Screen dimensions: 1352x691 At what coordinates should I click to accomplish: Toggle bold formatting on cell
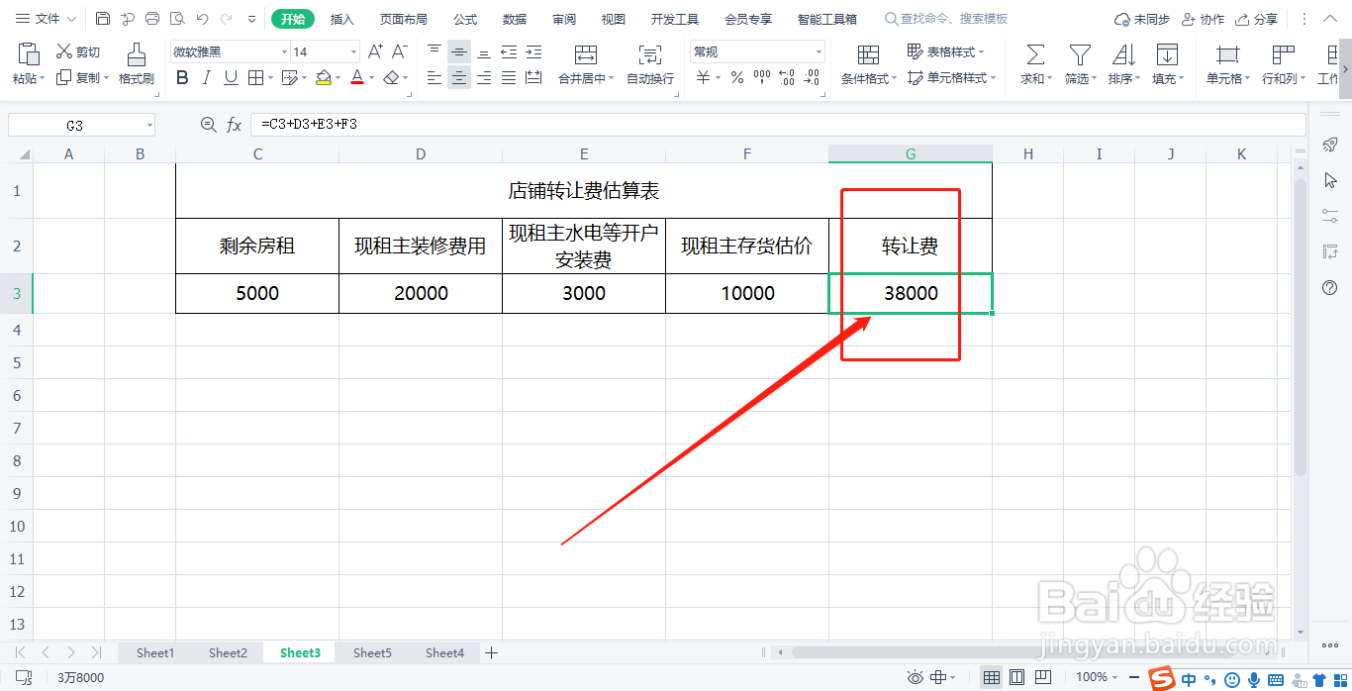pyautogui.click(x=181, y=77)
